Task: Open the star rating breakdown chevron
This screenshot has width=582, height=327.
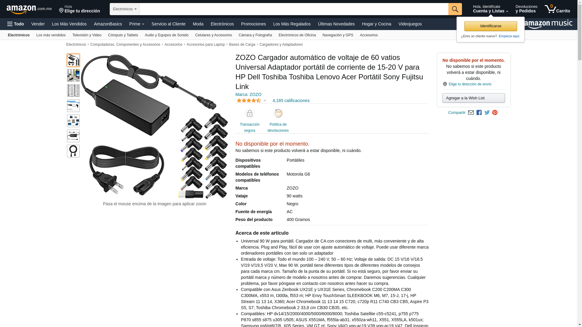Action: tap(265, 101)
